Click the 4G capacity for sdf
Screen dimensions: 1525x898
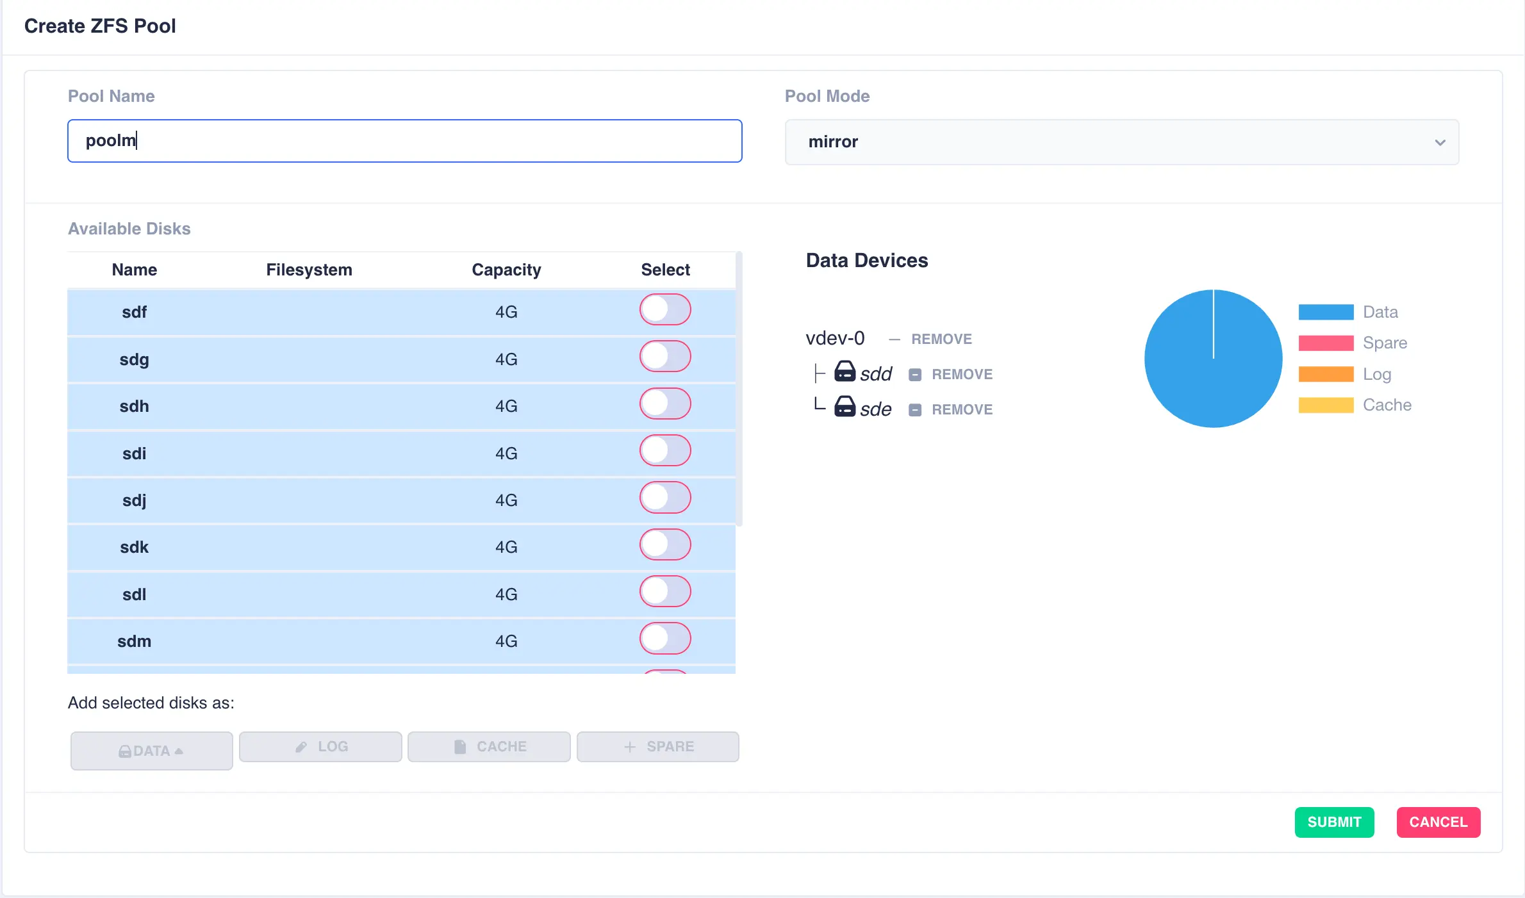tap(506, 312)
